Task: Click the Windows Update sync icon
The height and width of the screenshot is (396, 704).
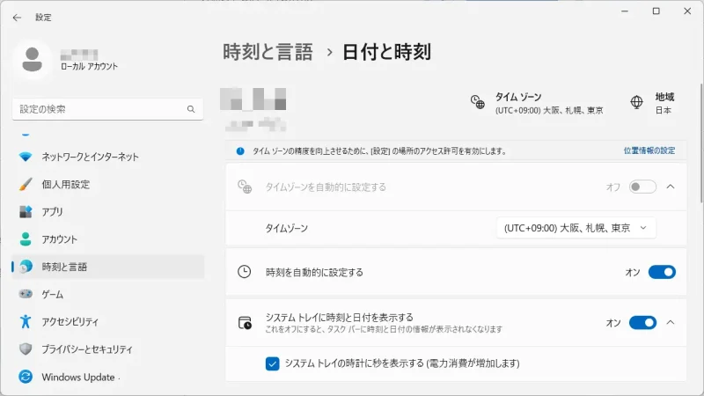Action: click(x=26, y=377)
